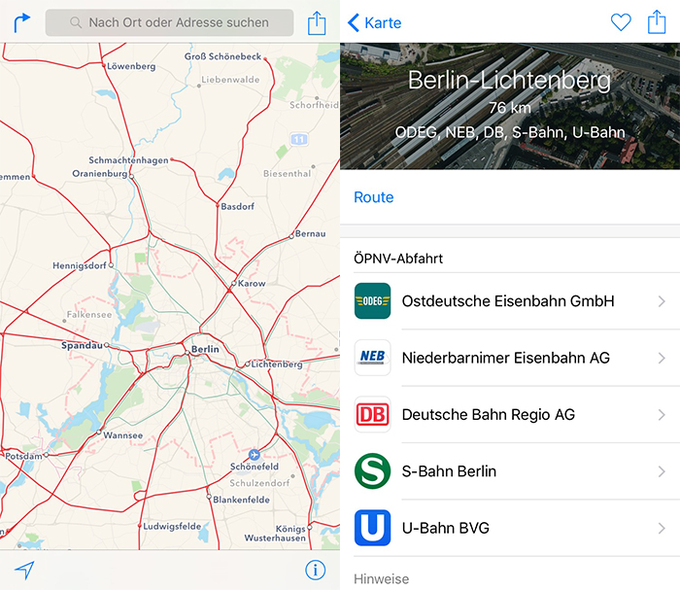
Task: Tap the current location arrow icon
Action: pos(24,570)
